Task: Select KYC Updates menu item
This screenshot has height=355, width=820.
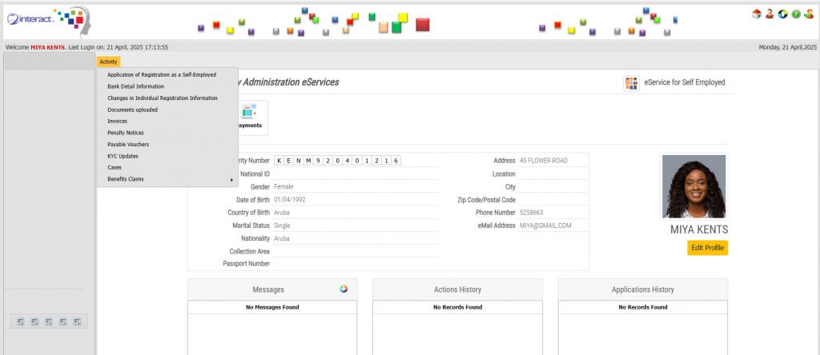Action: point(123,156)
